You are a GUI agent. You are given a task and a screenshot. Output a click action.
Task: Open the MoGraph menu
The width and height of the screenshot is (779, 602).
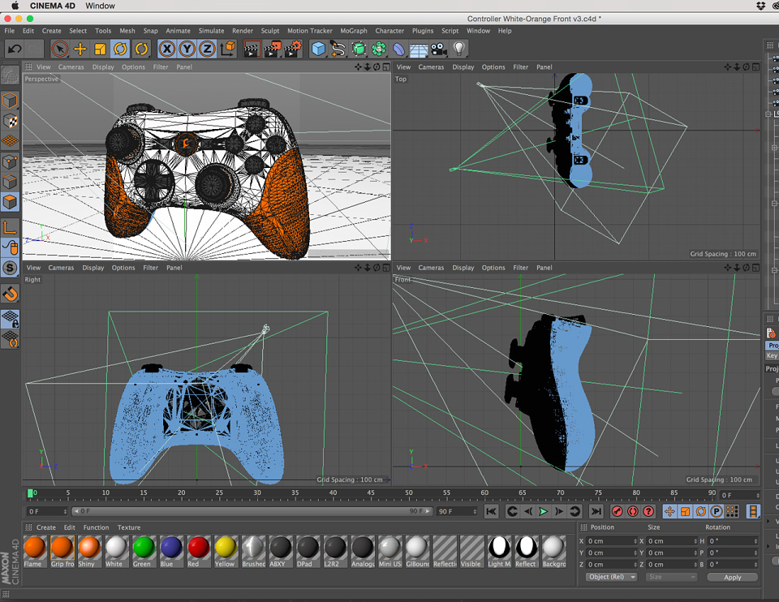354,31
